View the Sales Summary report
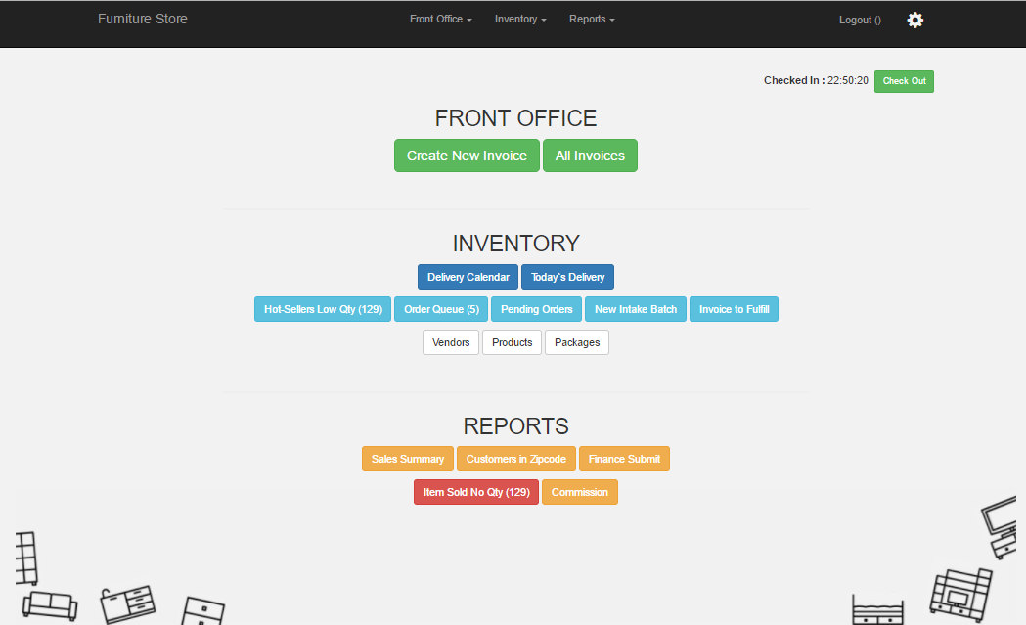This screenshot has height=625, width=1026. click(x=407, y=459)
